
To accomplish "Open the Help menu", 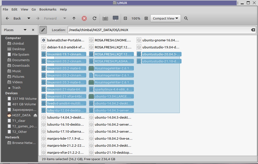I will click(x=63, y=9).
